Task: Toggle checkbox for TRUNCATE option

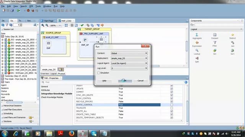Action: tap(171, 108)
